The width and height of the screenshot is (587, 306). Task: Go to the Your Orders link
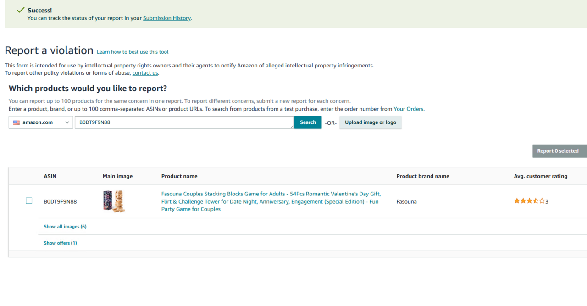[x=408, y=109]
